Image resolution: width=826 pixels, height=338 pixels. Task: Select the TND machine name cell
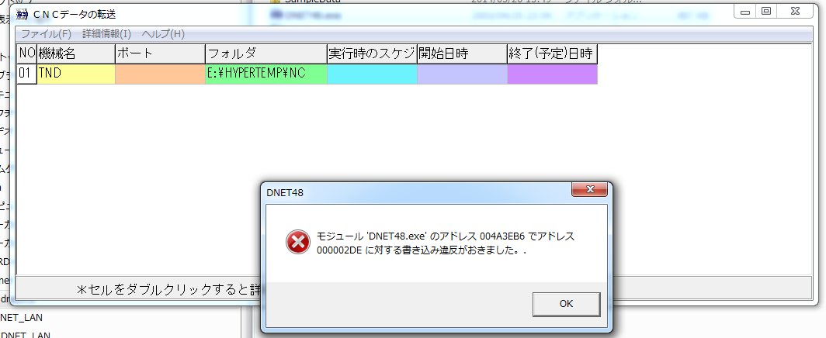(76, 74)
